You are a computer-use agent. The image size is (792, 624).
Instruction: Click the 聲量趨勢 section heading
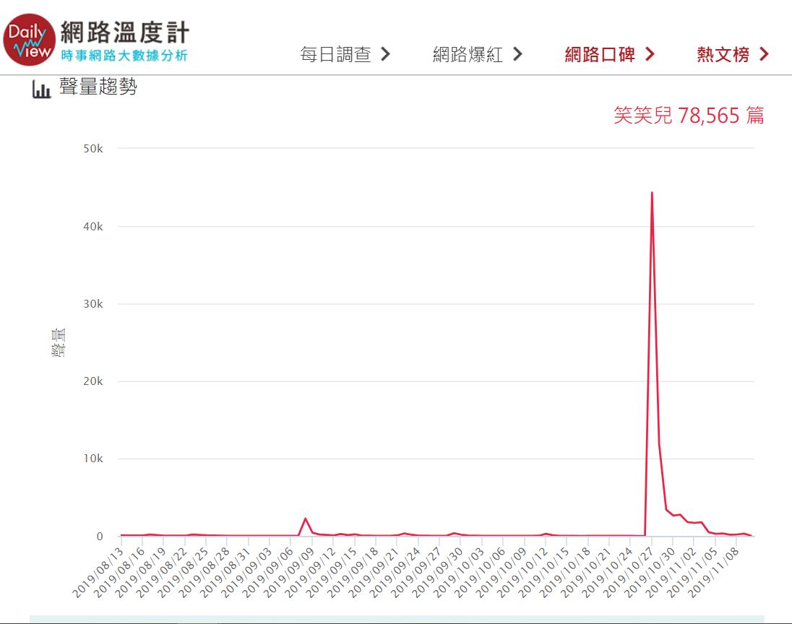tap(98, 88)
